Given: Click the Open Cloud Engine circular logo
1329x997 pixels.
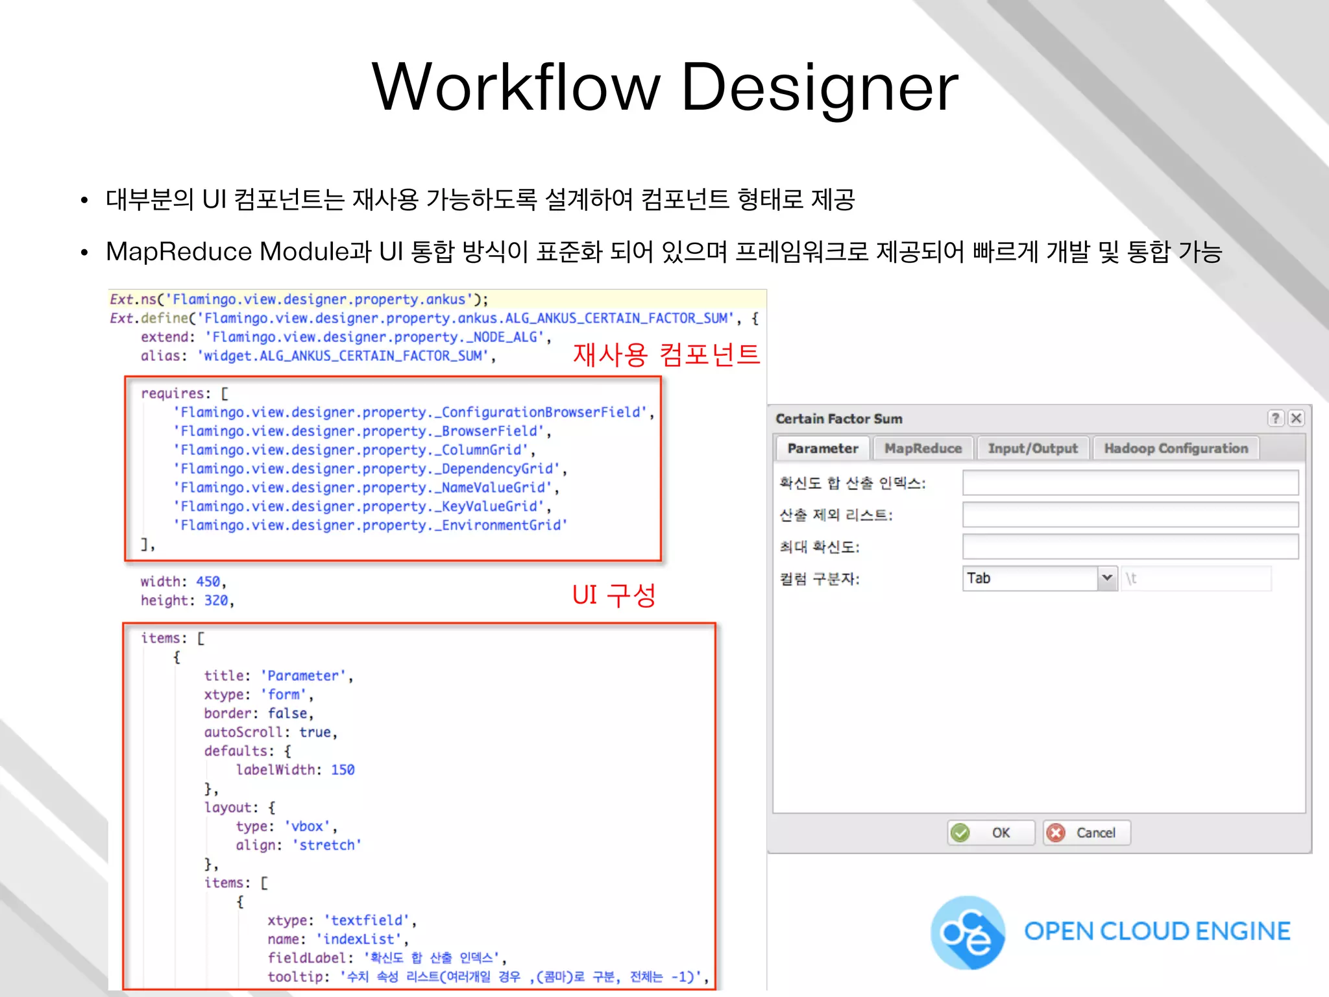Looking at the screenshot, I should pyautogui.click(x=968, y=933).
